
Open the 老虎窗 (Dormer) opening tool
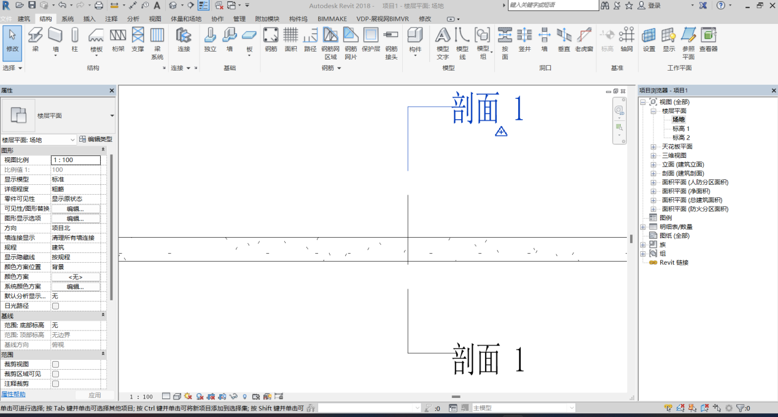point(584,36)
